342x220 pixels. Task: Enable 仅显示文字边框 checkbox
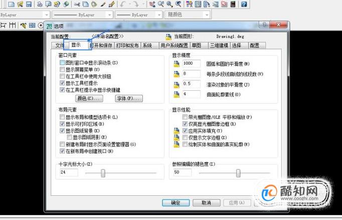click(x=185, y=138)
